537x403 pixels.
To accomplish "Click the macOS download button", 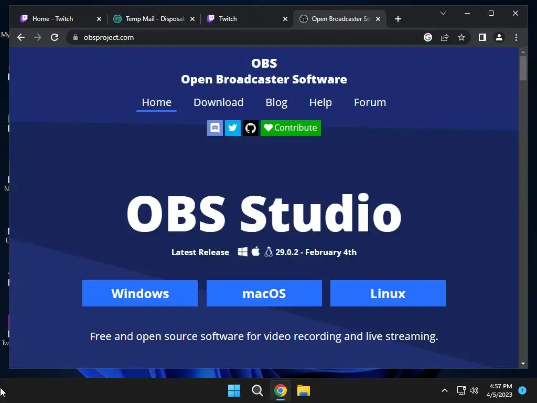I will pos(264,293).
